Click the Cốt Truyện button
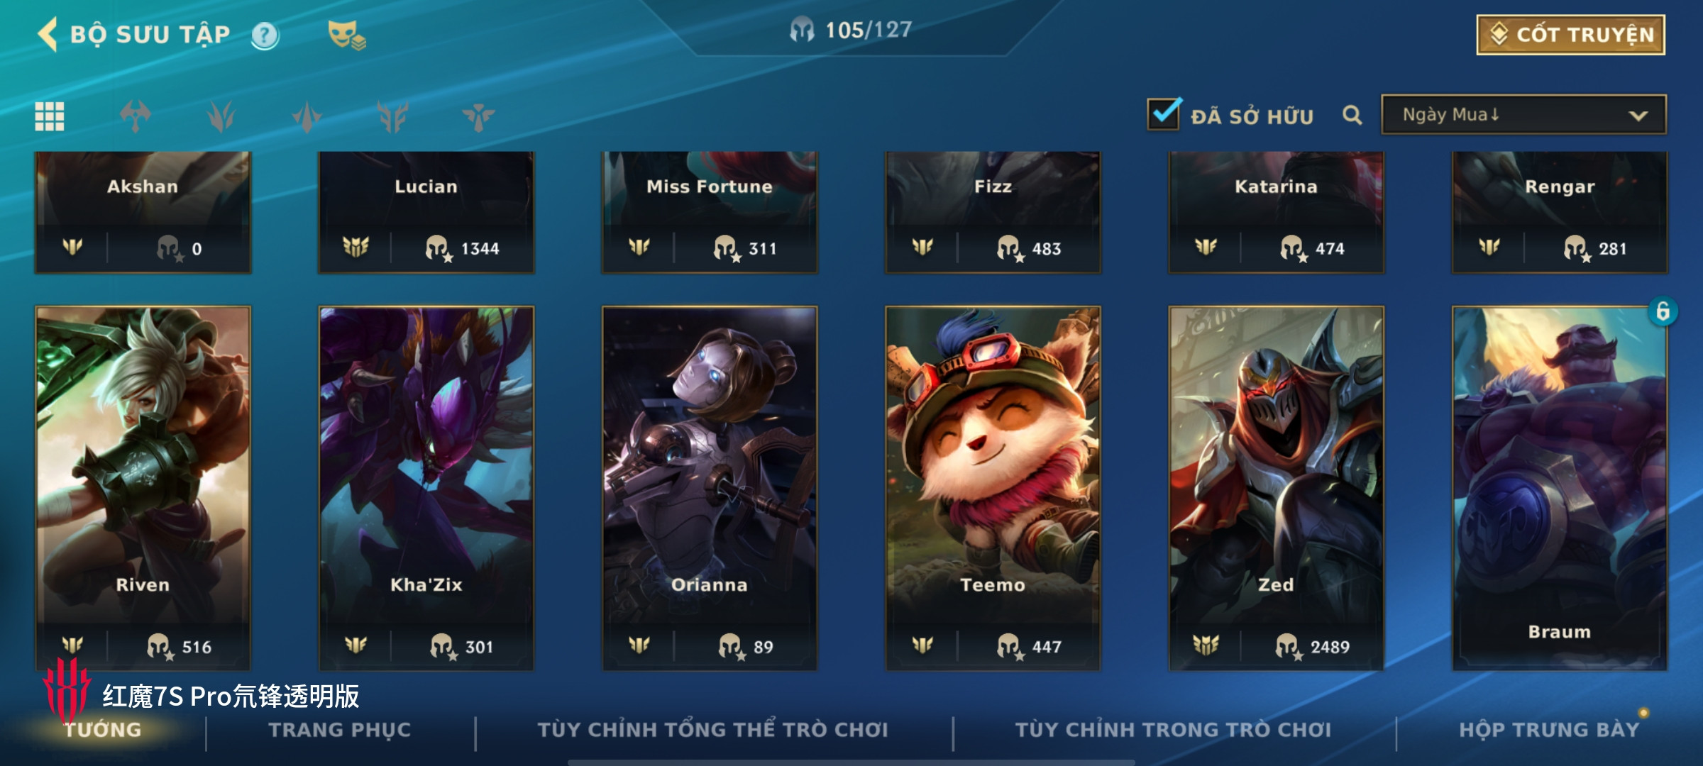Viewport: 1703px width, 766px height. tap(1571, 34)
